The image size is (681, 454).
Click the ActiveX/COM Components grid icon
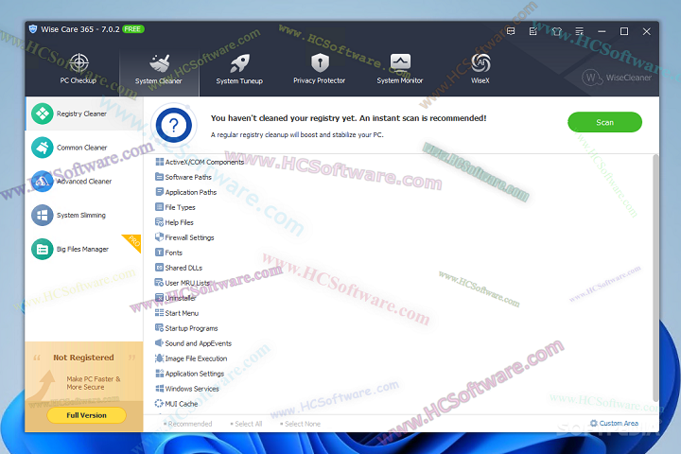coord(160,162)
